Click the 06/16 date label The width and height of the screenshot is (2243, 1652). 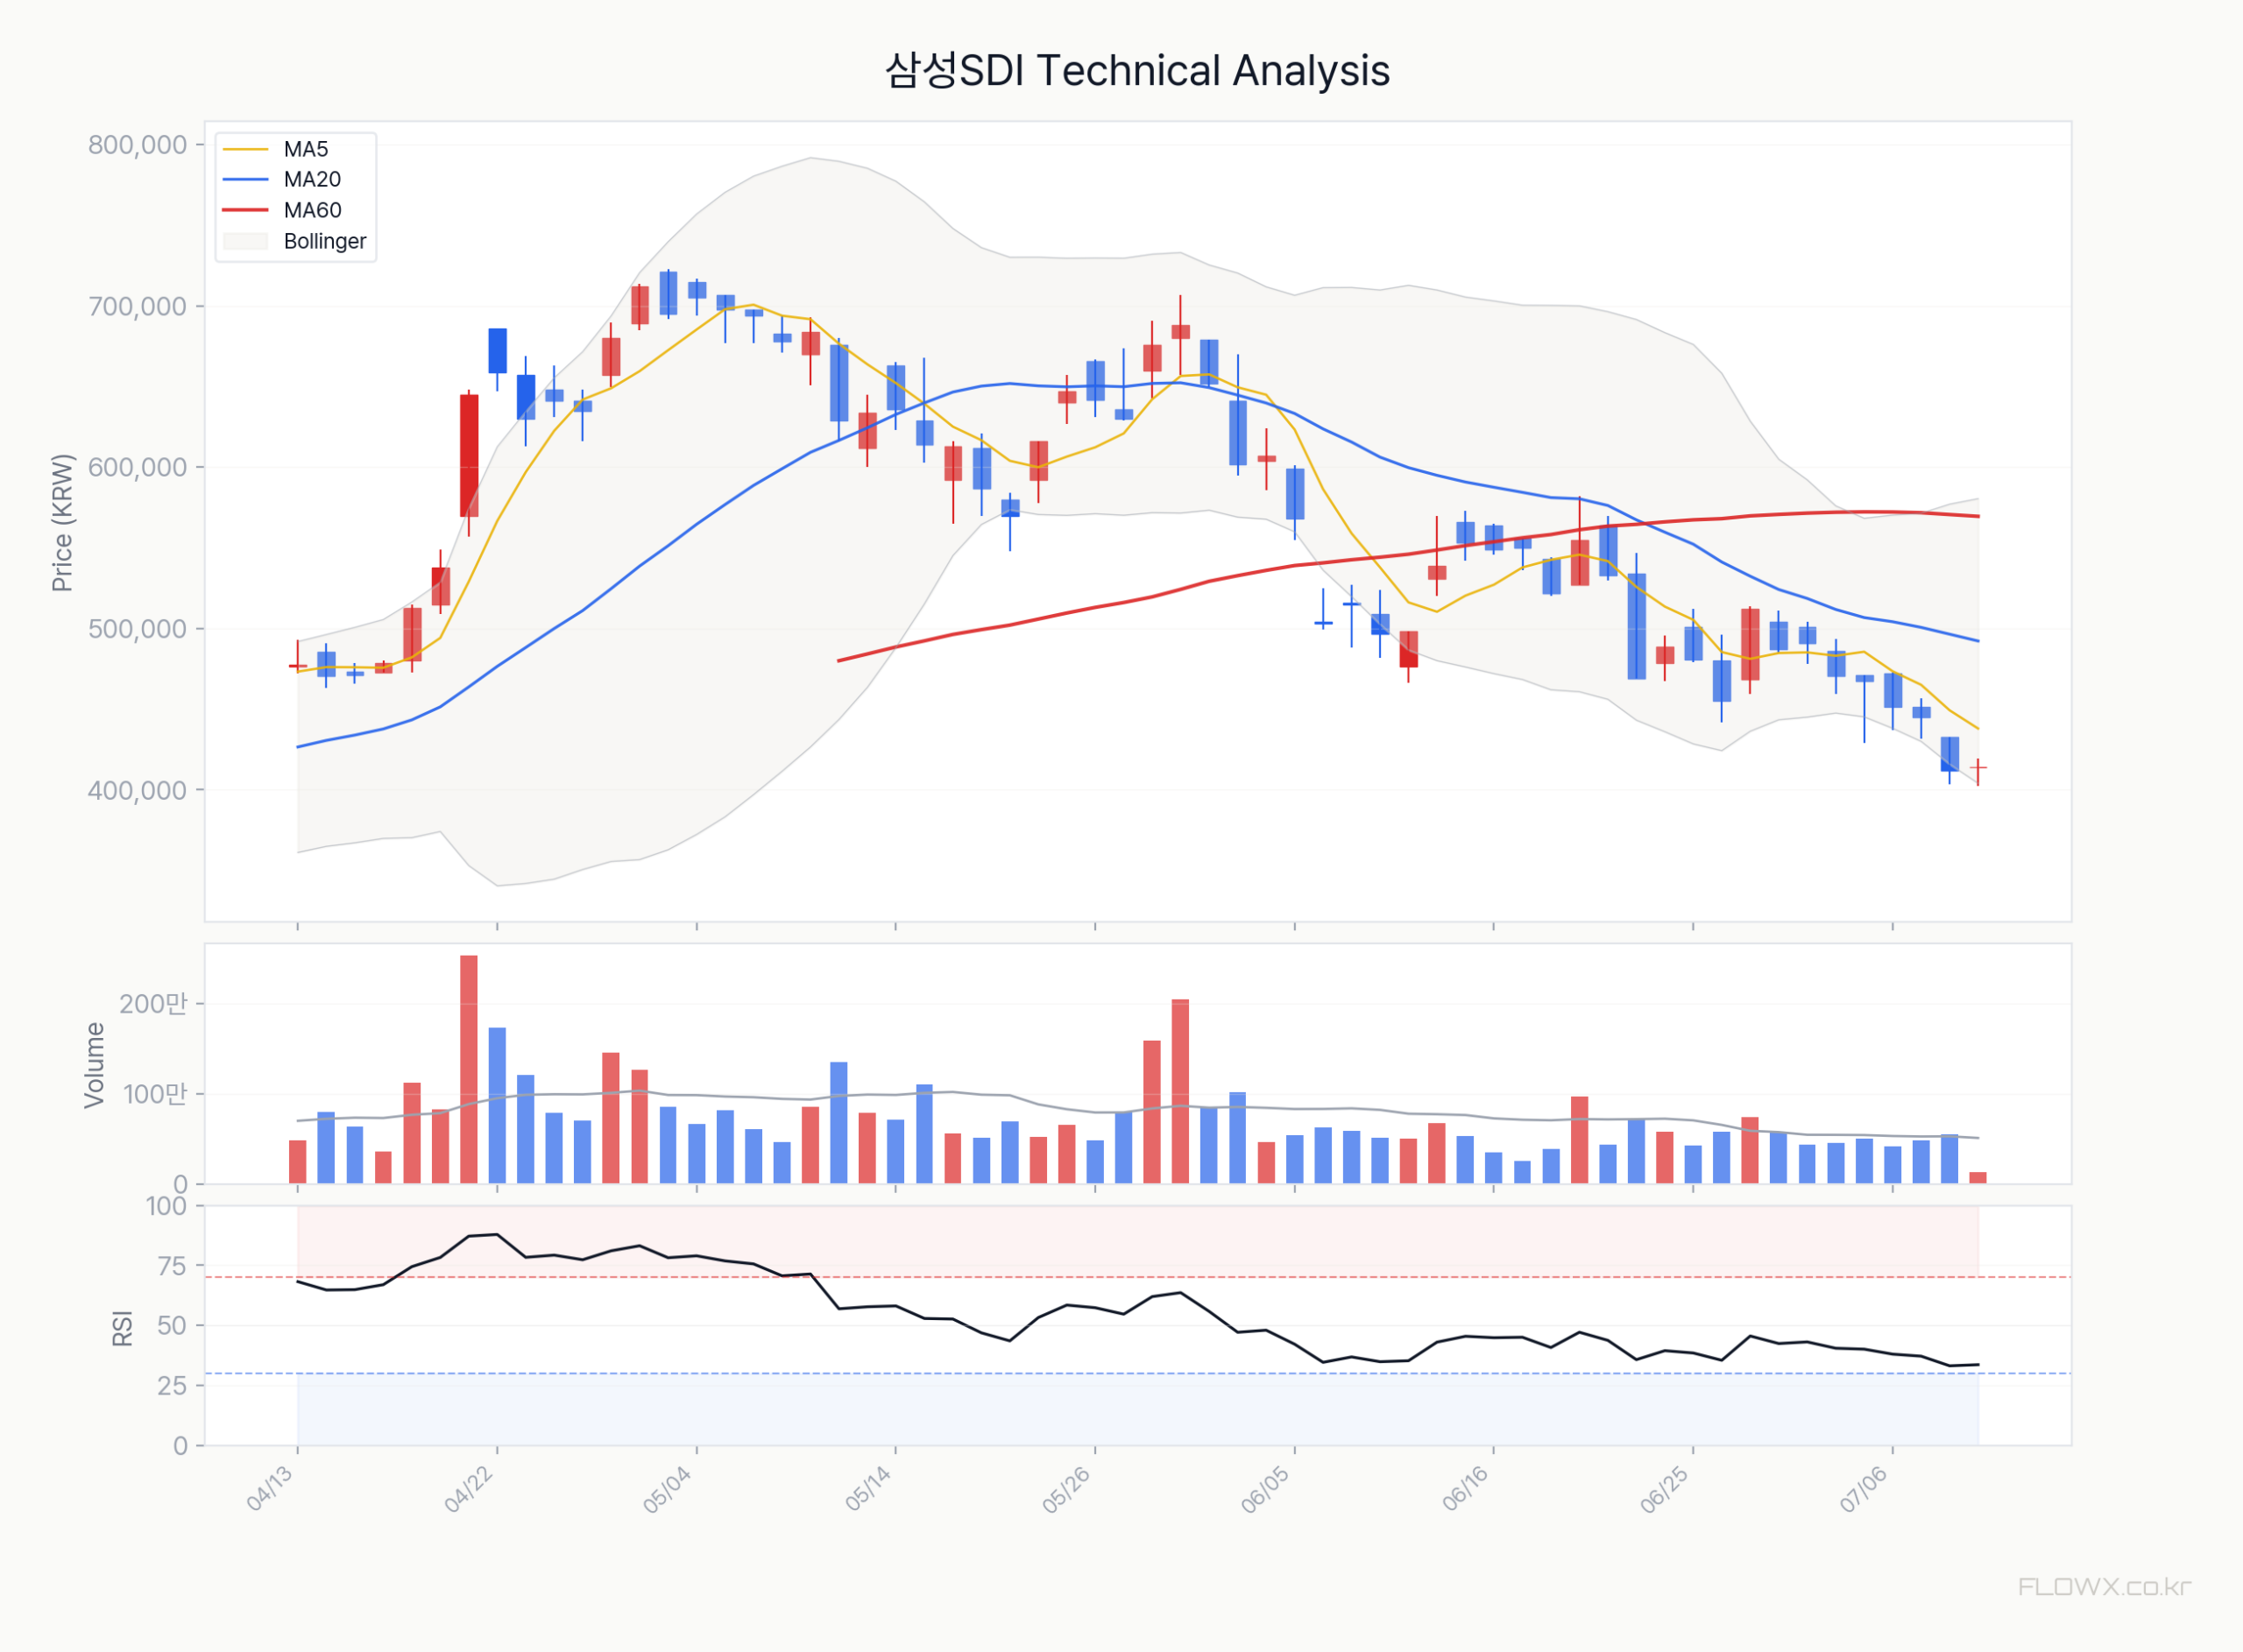coord(1466,1488)
